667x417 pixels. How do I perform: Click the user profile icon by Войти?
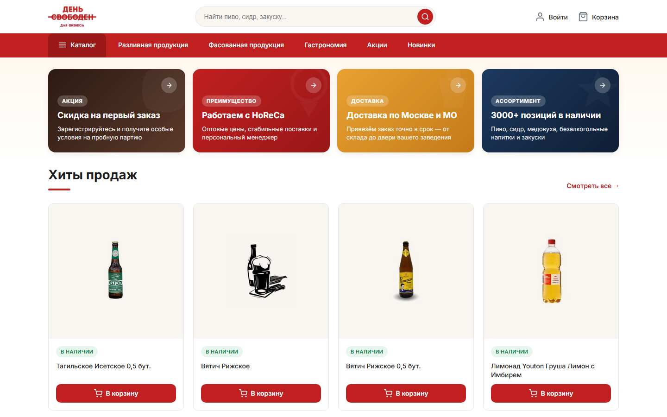[x=540, y=17]
